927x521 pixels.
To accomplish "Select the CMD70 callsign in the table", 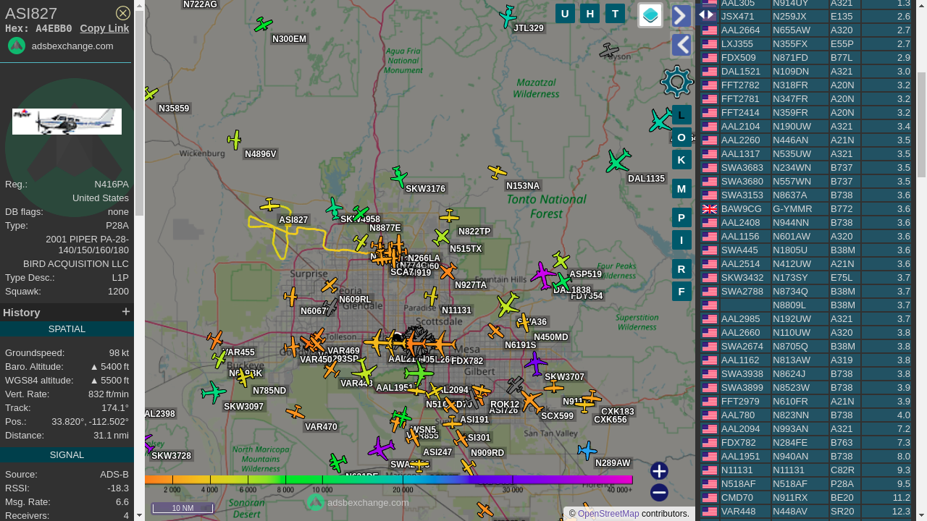I will [737, 498].
